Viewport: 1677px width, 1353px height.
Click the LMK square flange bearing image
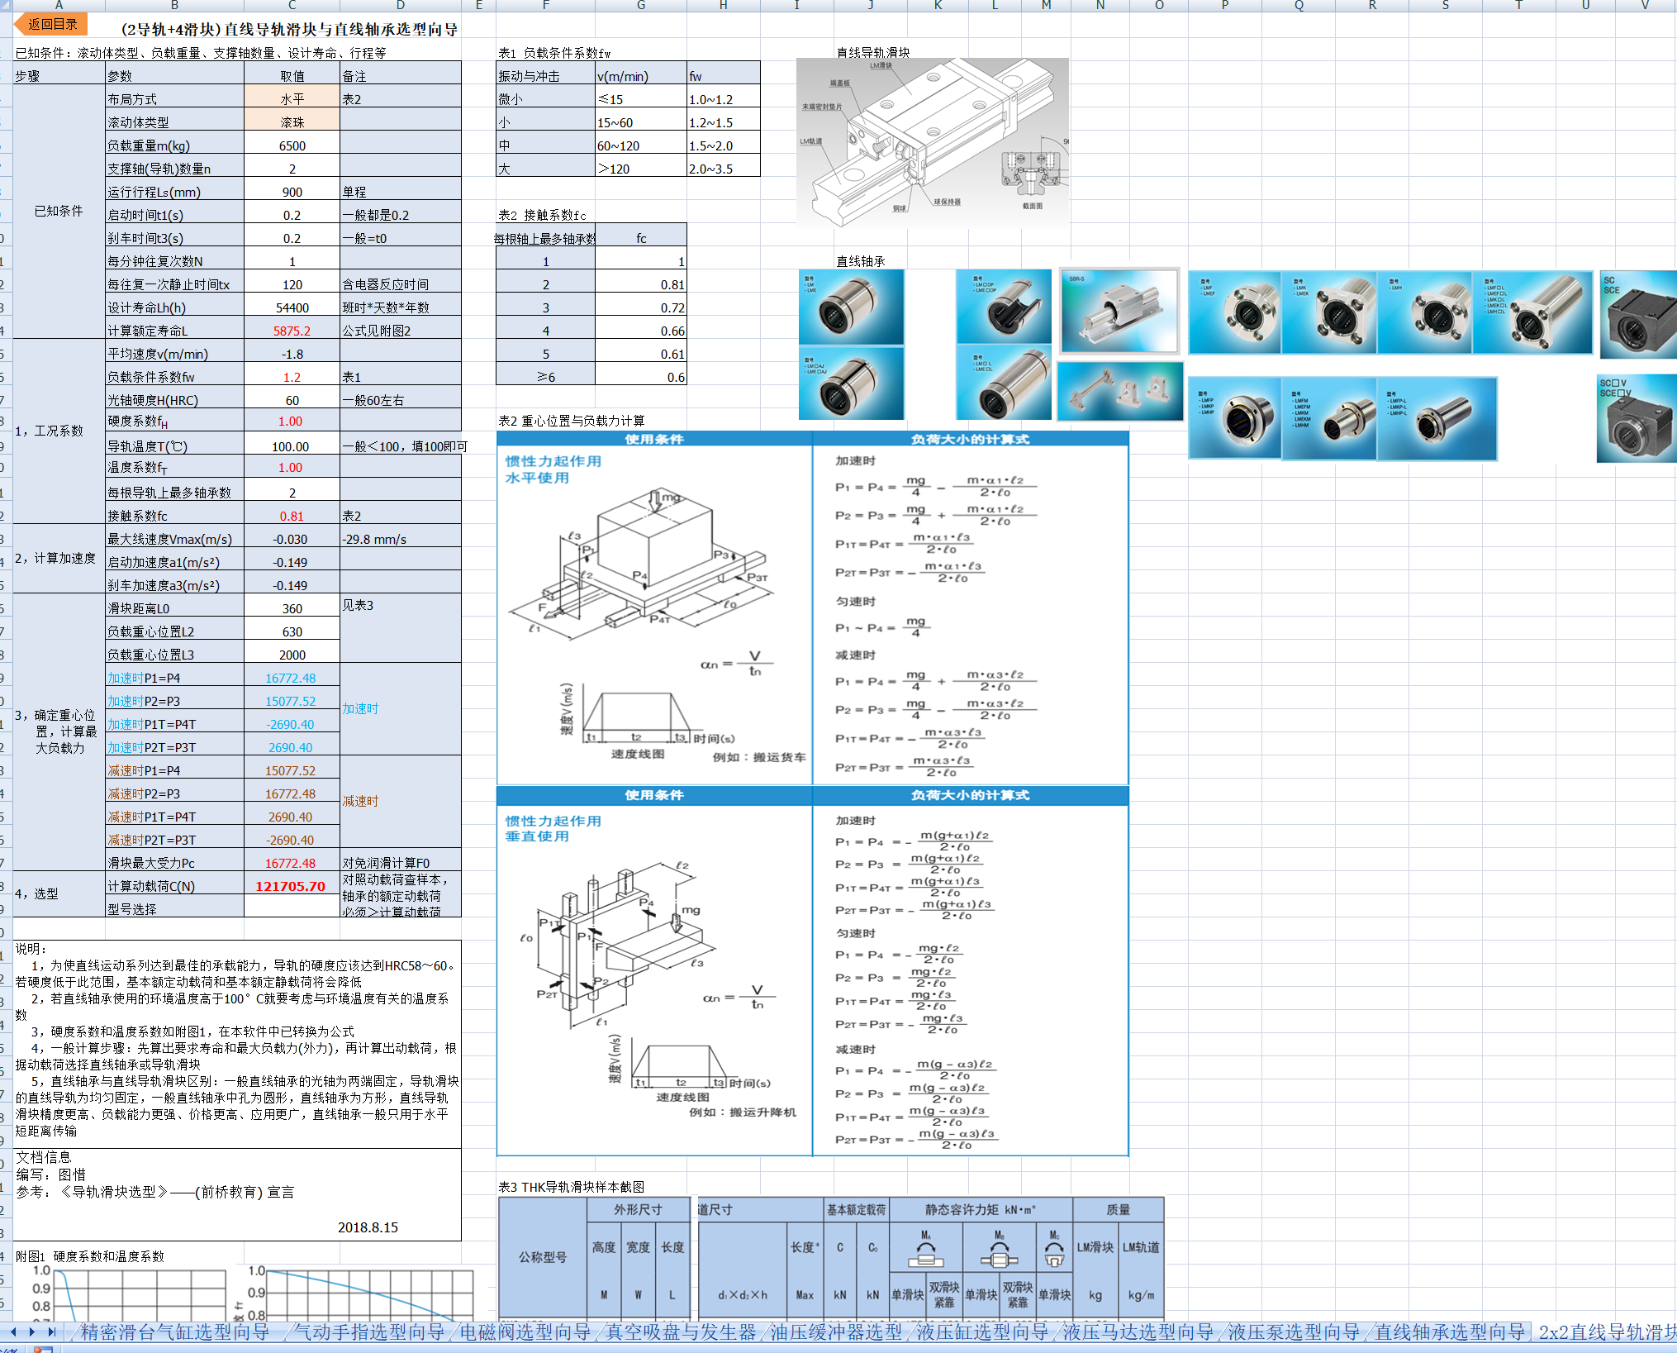tap(1329, 312)
